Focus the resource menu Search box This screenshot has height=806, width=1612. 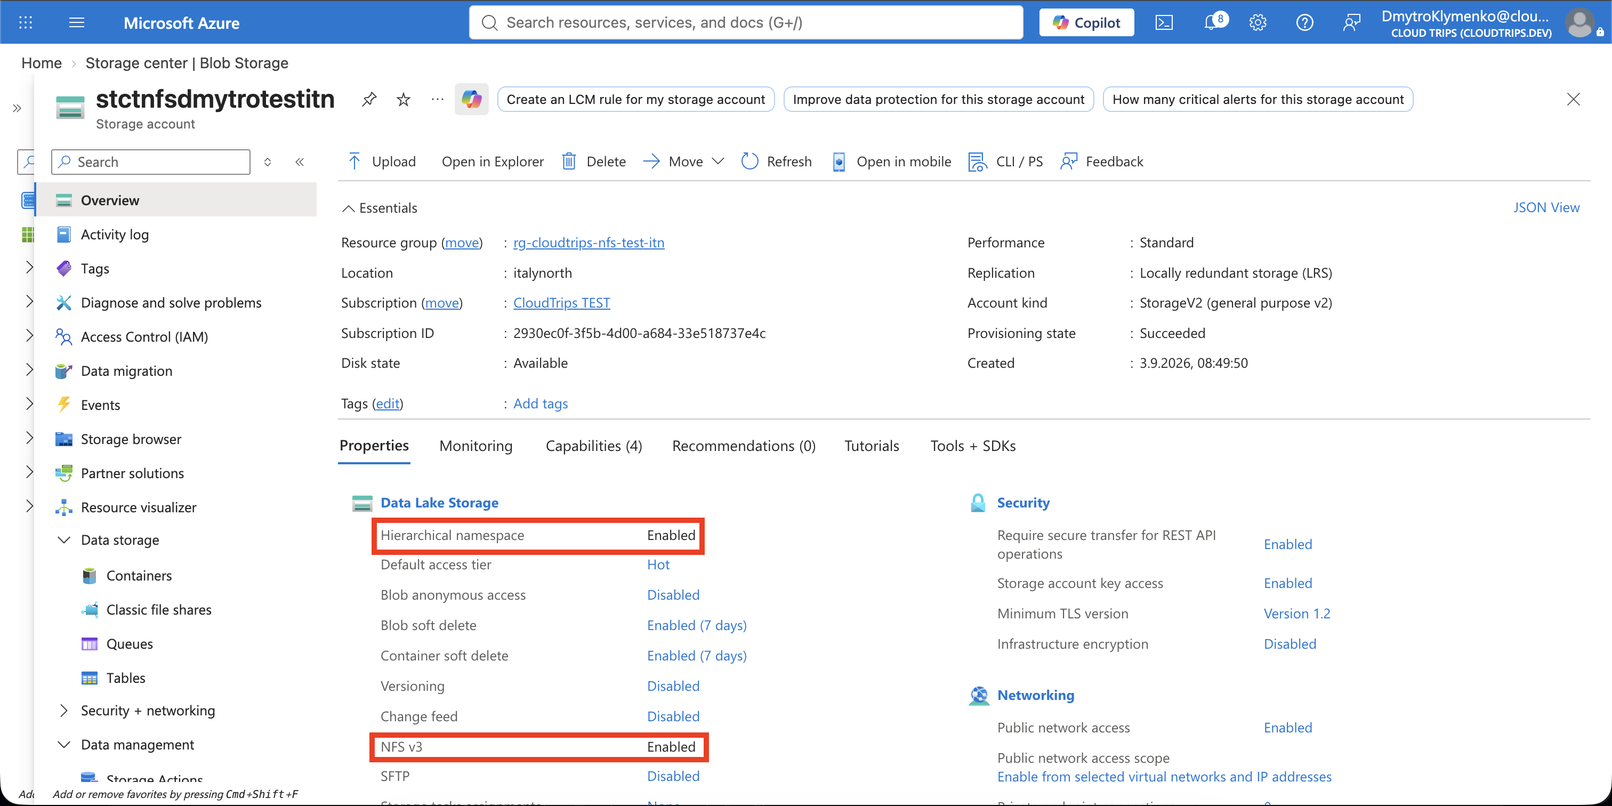(151, 162)
